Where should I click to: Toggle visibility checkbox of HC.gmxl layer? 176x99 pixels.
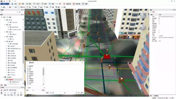point(7,72)
